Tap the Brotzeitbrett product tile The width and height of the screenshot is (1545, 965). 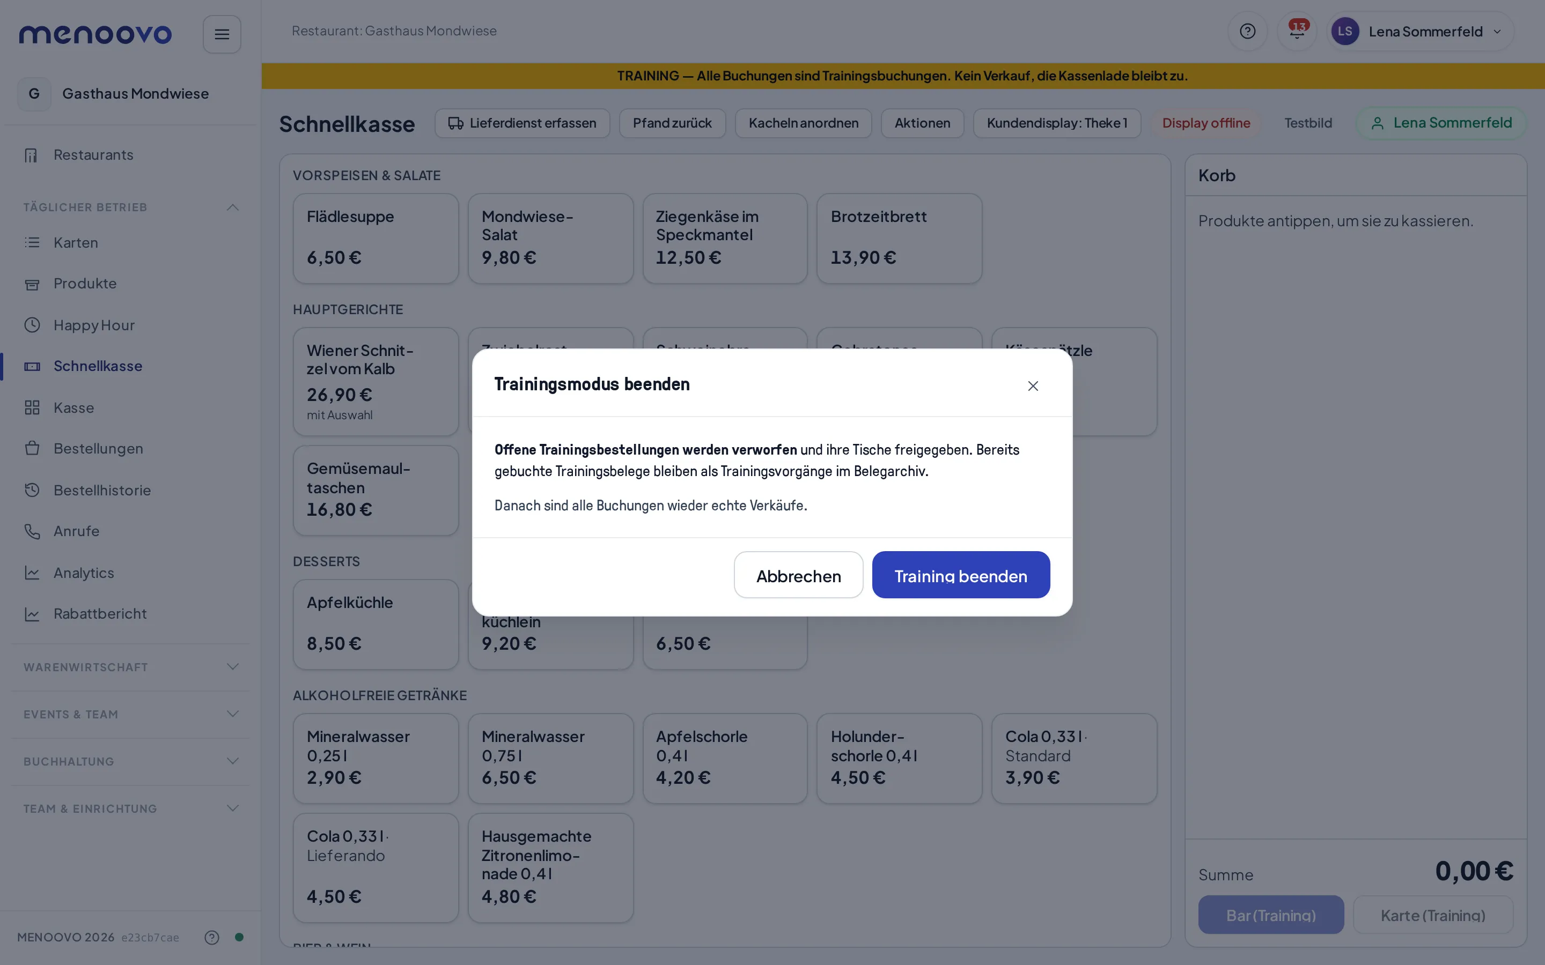pyautogui.click(x=899, y=239)
